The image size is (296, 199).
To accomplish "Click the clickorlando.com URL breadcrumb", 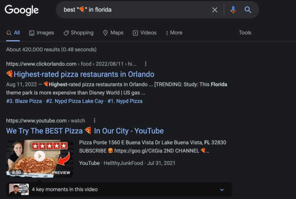I will pos(71,64).
